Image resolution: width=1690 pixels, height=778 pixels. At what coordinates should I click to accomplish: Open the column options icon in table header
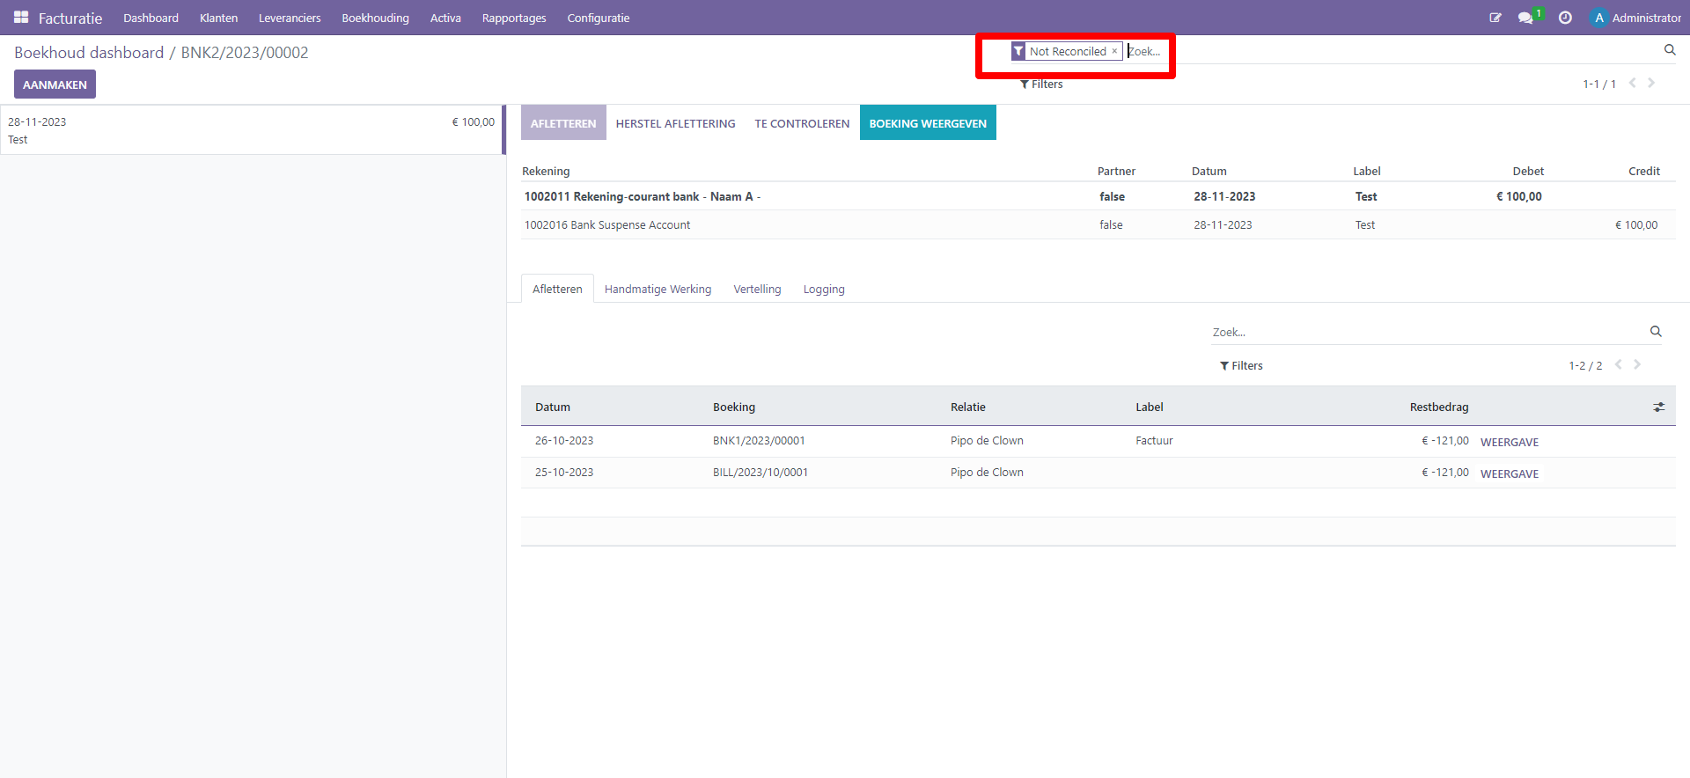1658,407
